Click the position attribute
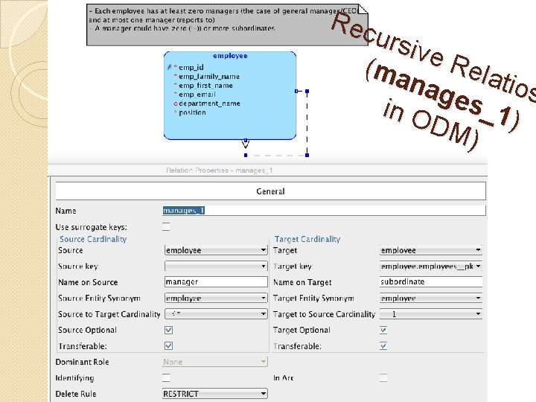 pos(192,112)
